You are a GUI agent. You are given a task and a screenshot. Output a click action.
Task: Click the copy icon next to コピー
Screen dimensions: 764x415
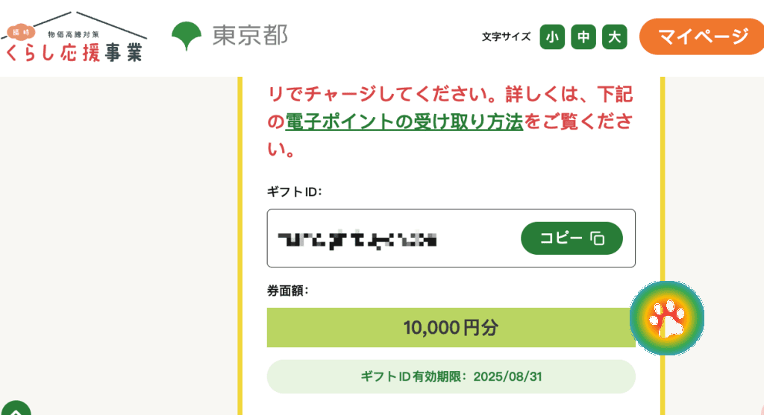point(596,238)
